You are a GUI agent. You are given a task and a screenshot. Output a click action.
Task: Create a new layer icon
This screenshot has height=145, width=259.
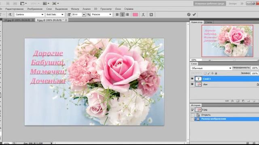[x=254, y=101]
